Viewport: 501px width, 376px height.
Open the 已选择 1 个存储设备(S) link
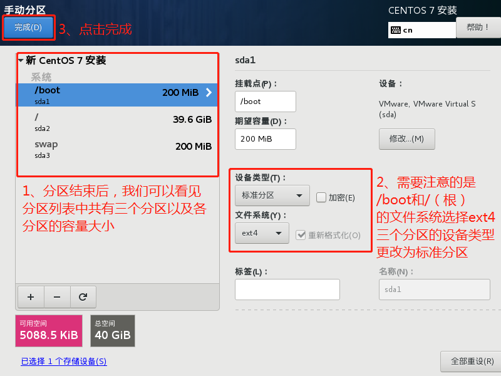pyautogui.click(x=63, y=362)
